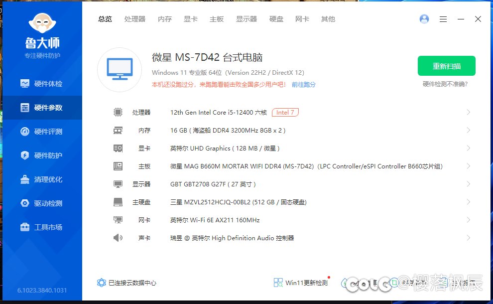Viewport: 493px width, 304px height.
Task: Switch to the 其他 tab
Action: coord(328,19)
